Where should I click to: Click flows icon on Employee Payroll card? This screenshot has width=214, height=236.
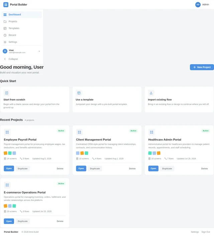pyautogui.click(x=21, y=159)
